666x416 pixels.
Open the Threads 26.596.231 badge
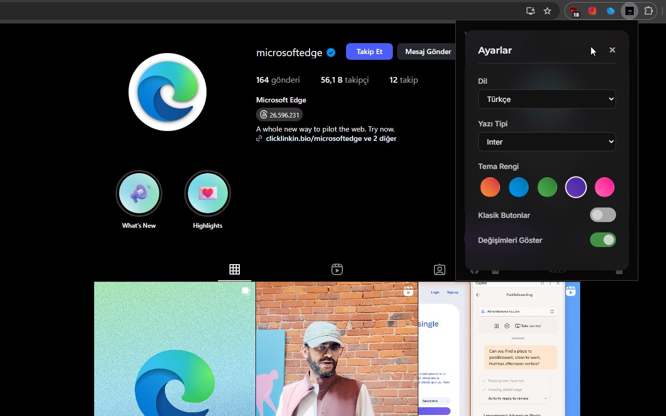[x=279, y=115]
